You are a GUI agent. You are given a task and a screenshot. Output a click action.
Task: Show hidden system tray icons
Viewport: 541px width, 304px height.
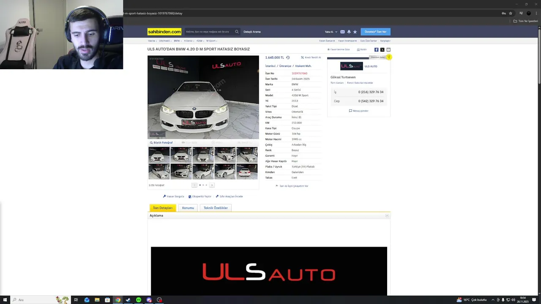click(x=493, y=300)
